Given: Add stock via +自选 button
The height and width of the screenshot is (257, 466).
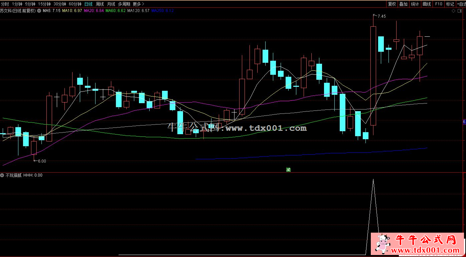Looking at the screenshot, I should (x=461, y=4).
